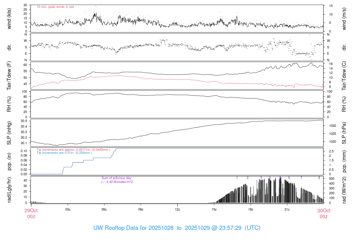Click the red approx. 0.00171in. tip note

(73, 149)
